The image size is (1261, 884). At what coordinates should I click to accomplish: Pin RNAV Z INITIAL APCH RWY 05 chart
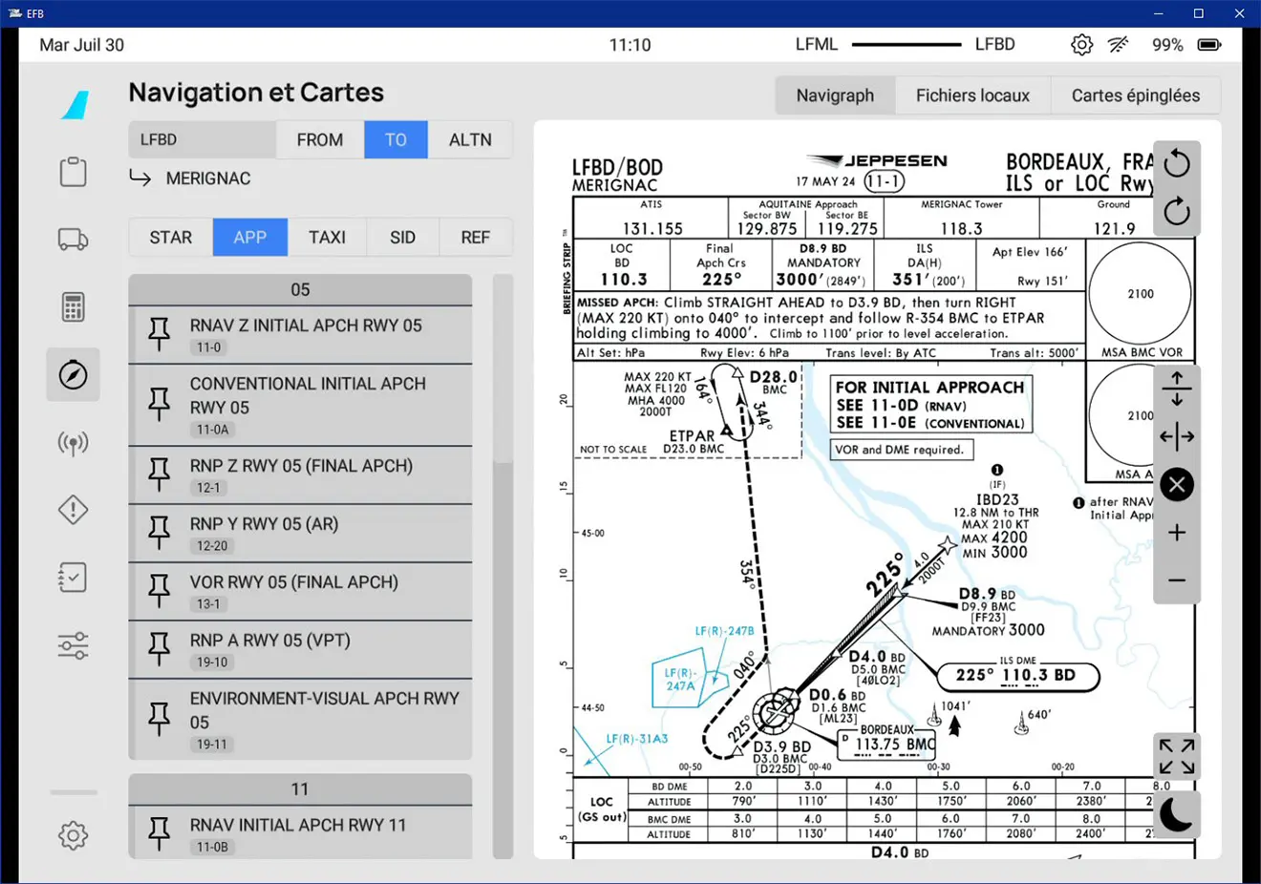click(160, 335)
